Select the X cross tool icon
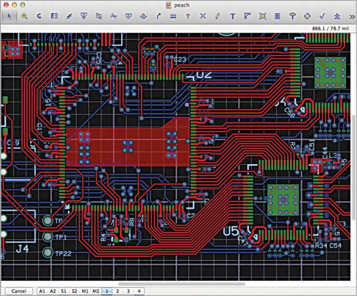This screenshot has height=296, width=357. [x=203, y=16]
